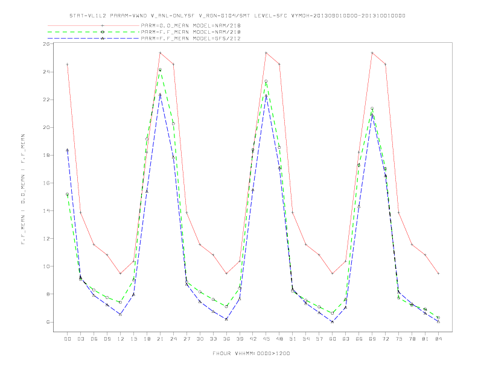Select legend entry PARM=F.F_MEAN MODEL=NAM/218

click(x=191, y=32)
